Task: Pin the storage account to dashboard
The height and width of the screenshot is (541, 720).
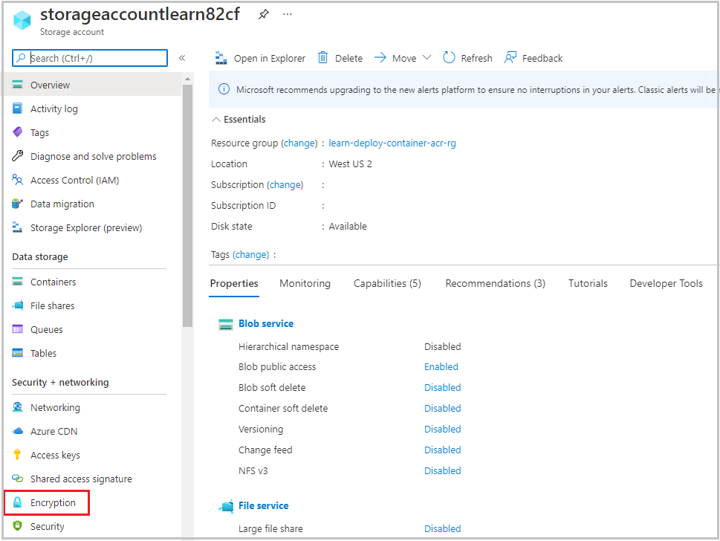Action: (264, 14)
